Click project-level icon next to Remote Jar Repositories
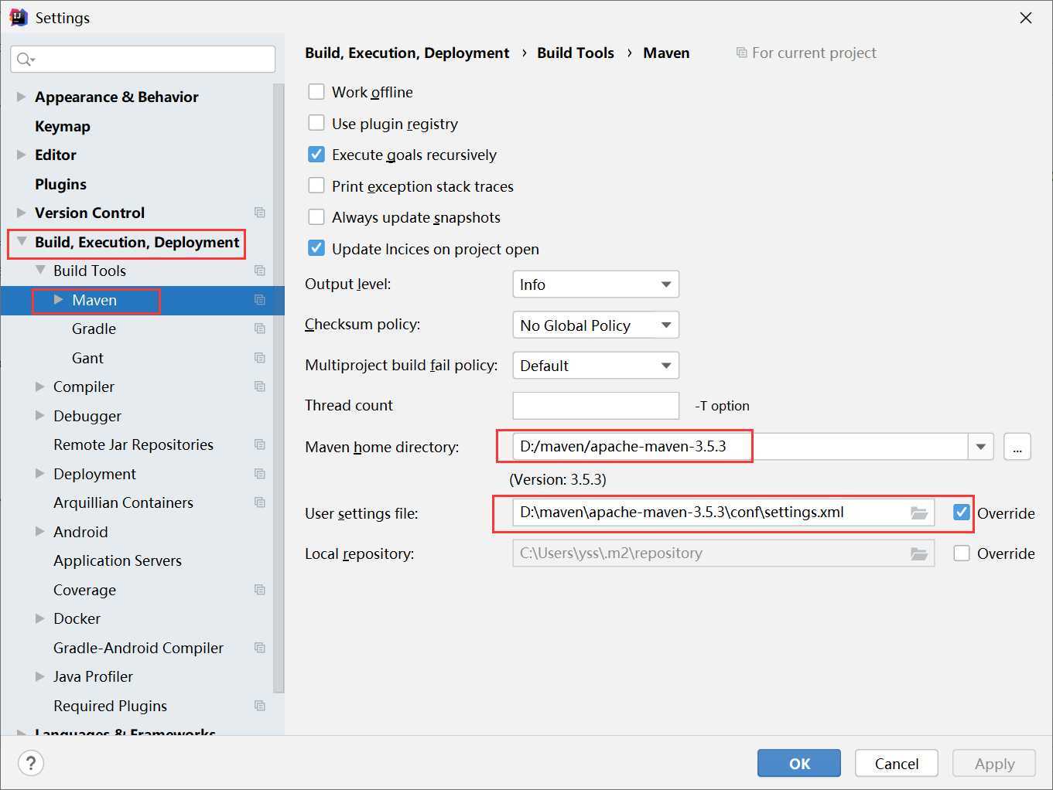 260,444
